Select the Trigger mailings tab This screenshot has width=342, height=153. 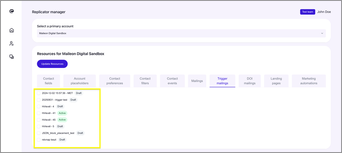222,81
